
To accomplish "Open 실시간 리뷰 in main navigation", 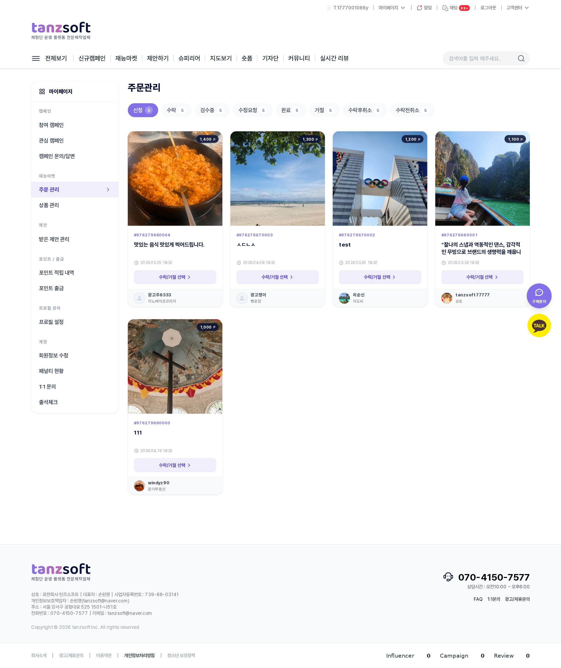I will [334, 58].
